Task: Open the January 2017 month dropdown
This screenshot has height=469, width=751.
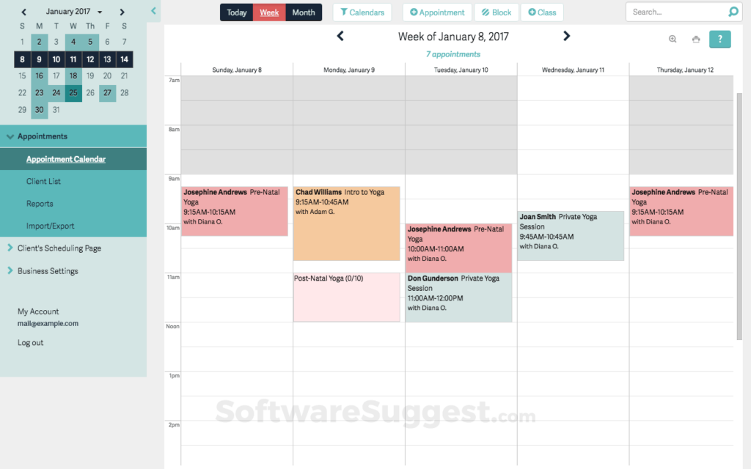Action: pyautogui.click(x=100, y=11)
